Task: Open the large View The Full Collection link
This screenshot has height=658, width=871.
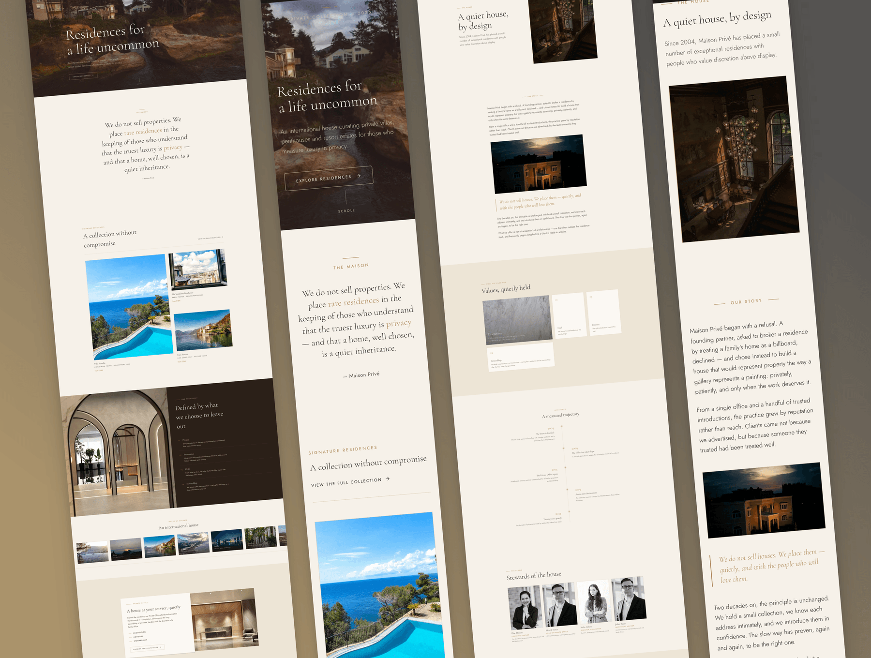Action: (350, 482)
